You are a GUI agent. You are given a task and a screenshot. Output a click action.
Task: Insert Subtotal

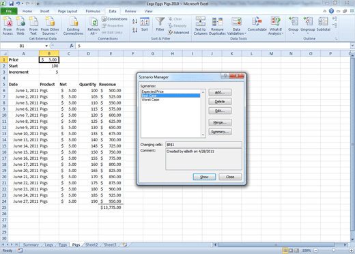323,24
